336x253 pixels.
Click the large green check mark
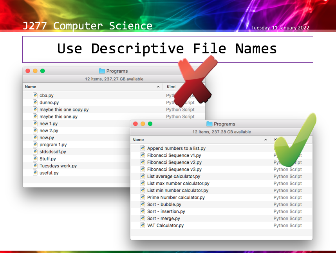tap(294, 140)
